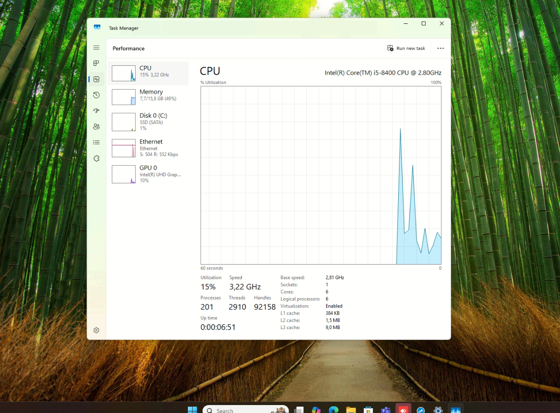Open Microsoft Store from the taskbar
The height and width of the screenshot is (413, 560).
click(368, 410)
